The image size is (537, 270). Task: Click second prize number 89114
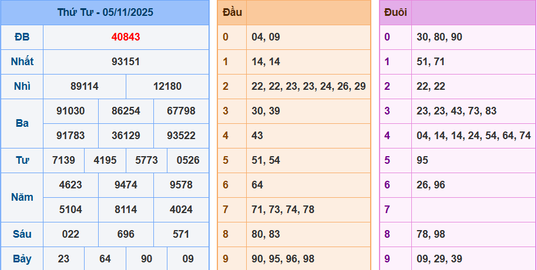click(x=85, y=86)
